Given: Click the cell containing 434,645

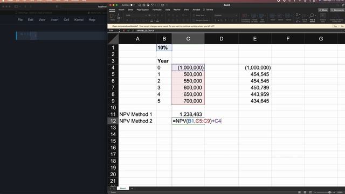Looking at the screenshot, I should pos(255,101).
